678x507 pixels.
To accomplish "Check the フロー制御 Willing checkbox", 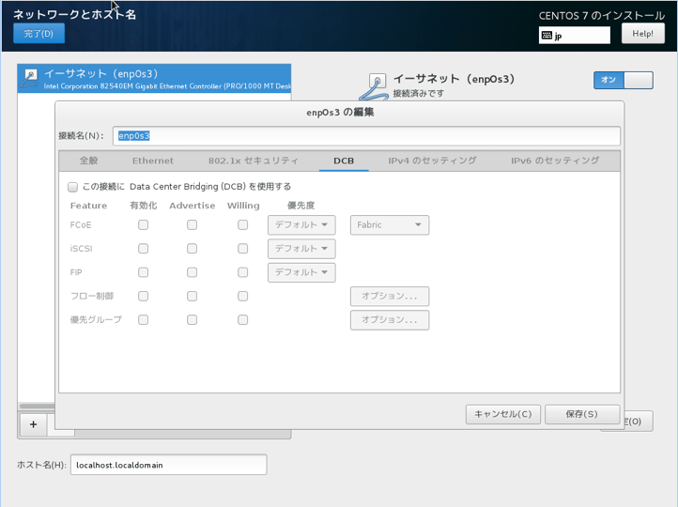I will pyautogui.click(x=243, y=296).
